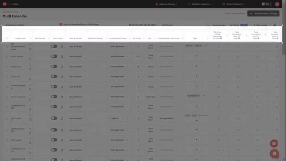Open Customization Group dropdown for 2nd To None
Screen dimensions: 286x161
click(x=119, y=119)
